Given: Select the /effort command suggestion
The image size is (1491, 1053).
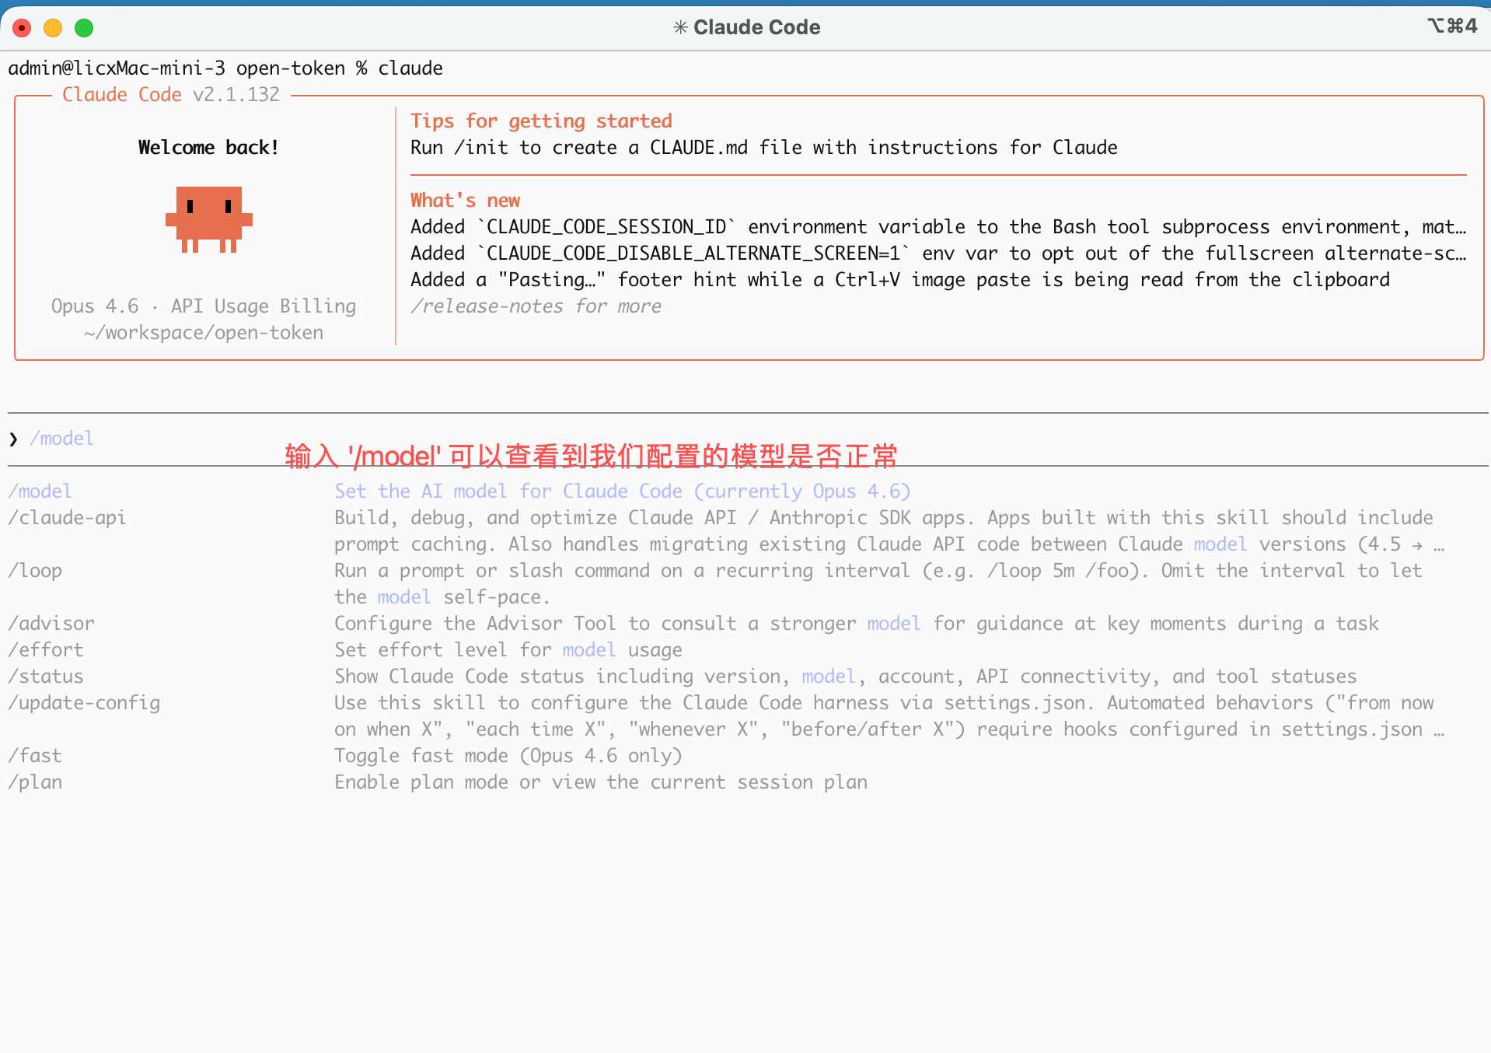Looking at the screenshot, I should [x=46, y=650].
